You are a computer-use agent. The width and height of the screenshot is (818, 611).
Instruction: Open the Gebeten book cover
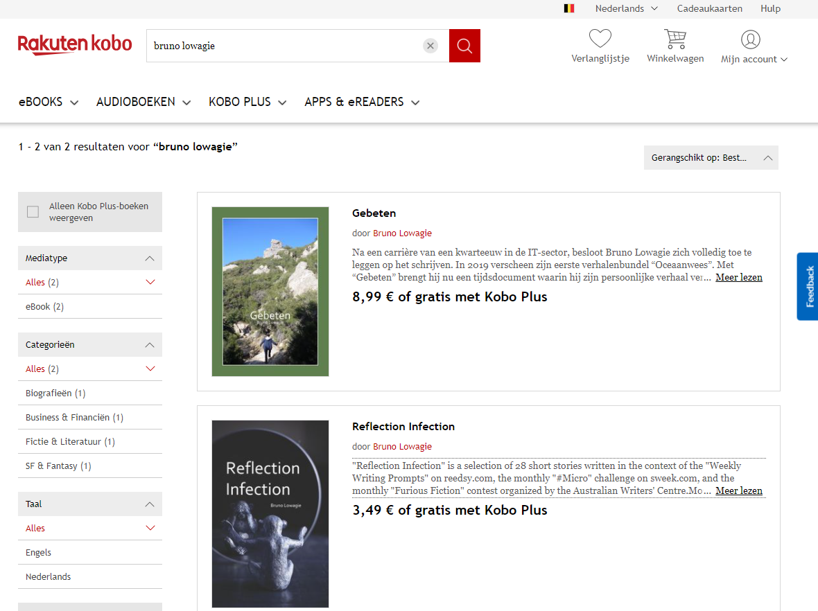click(x=270, y=292)
